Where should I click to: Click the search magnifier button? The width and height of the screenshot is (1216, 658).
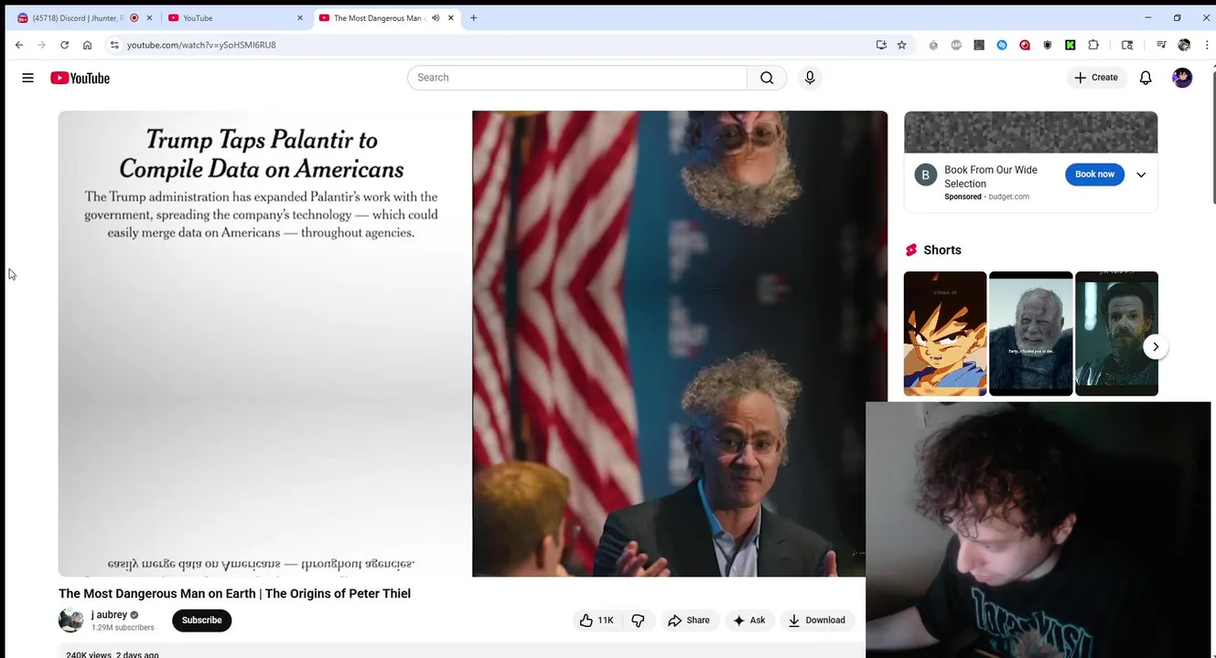[767, 78]
